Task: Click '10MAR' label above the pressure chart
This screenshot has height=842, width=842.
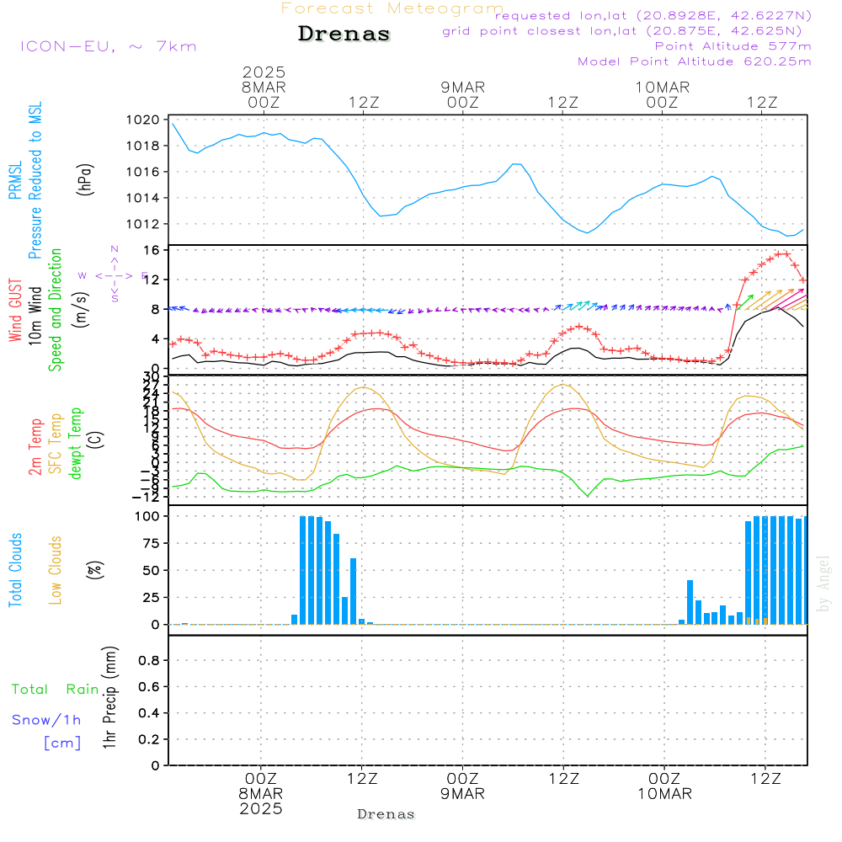Action: click(x=662, y=87)
